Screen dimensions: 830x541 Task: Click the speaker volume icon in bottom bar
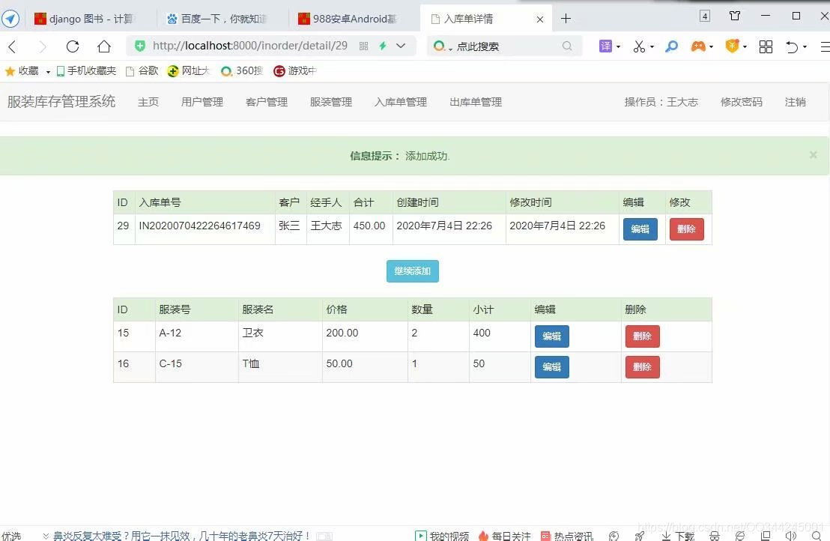click(x=791, y=535)
